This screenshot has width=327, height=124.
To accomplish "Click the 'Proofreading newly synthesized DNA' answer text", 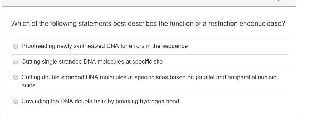I will [x=105, y=46].
